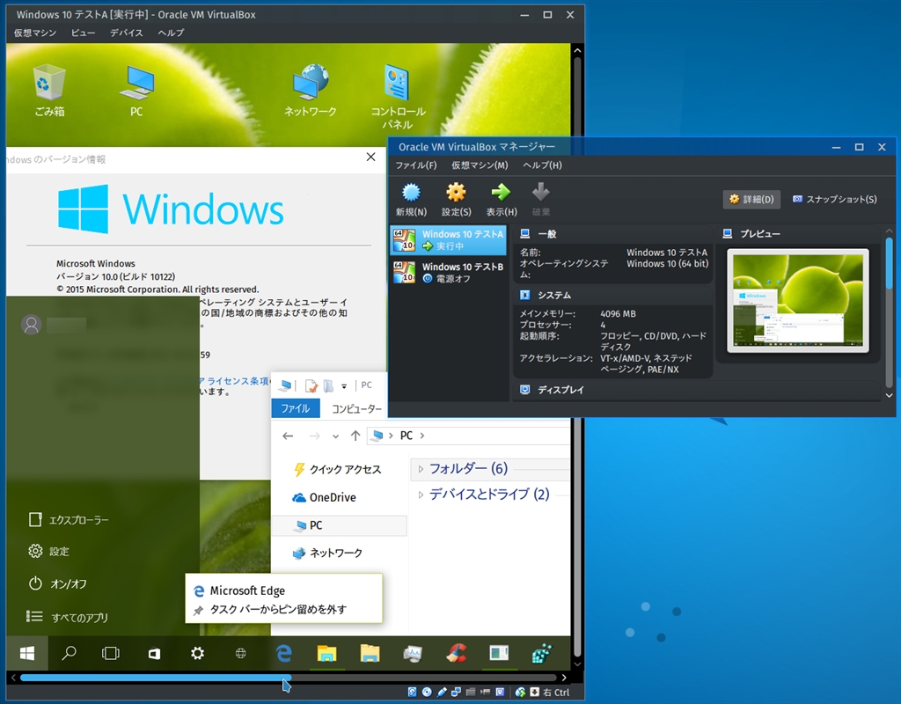The height and width of the screenshot is (704, 901).
Task: Open ヘルプ menu in VM window
Action: coord(172,33)
